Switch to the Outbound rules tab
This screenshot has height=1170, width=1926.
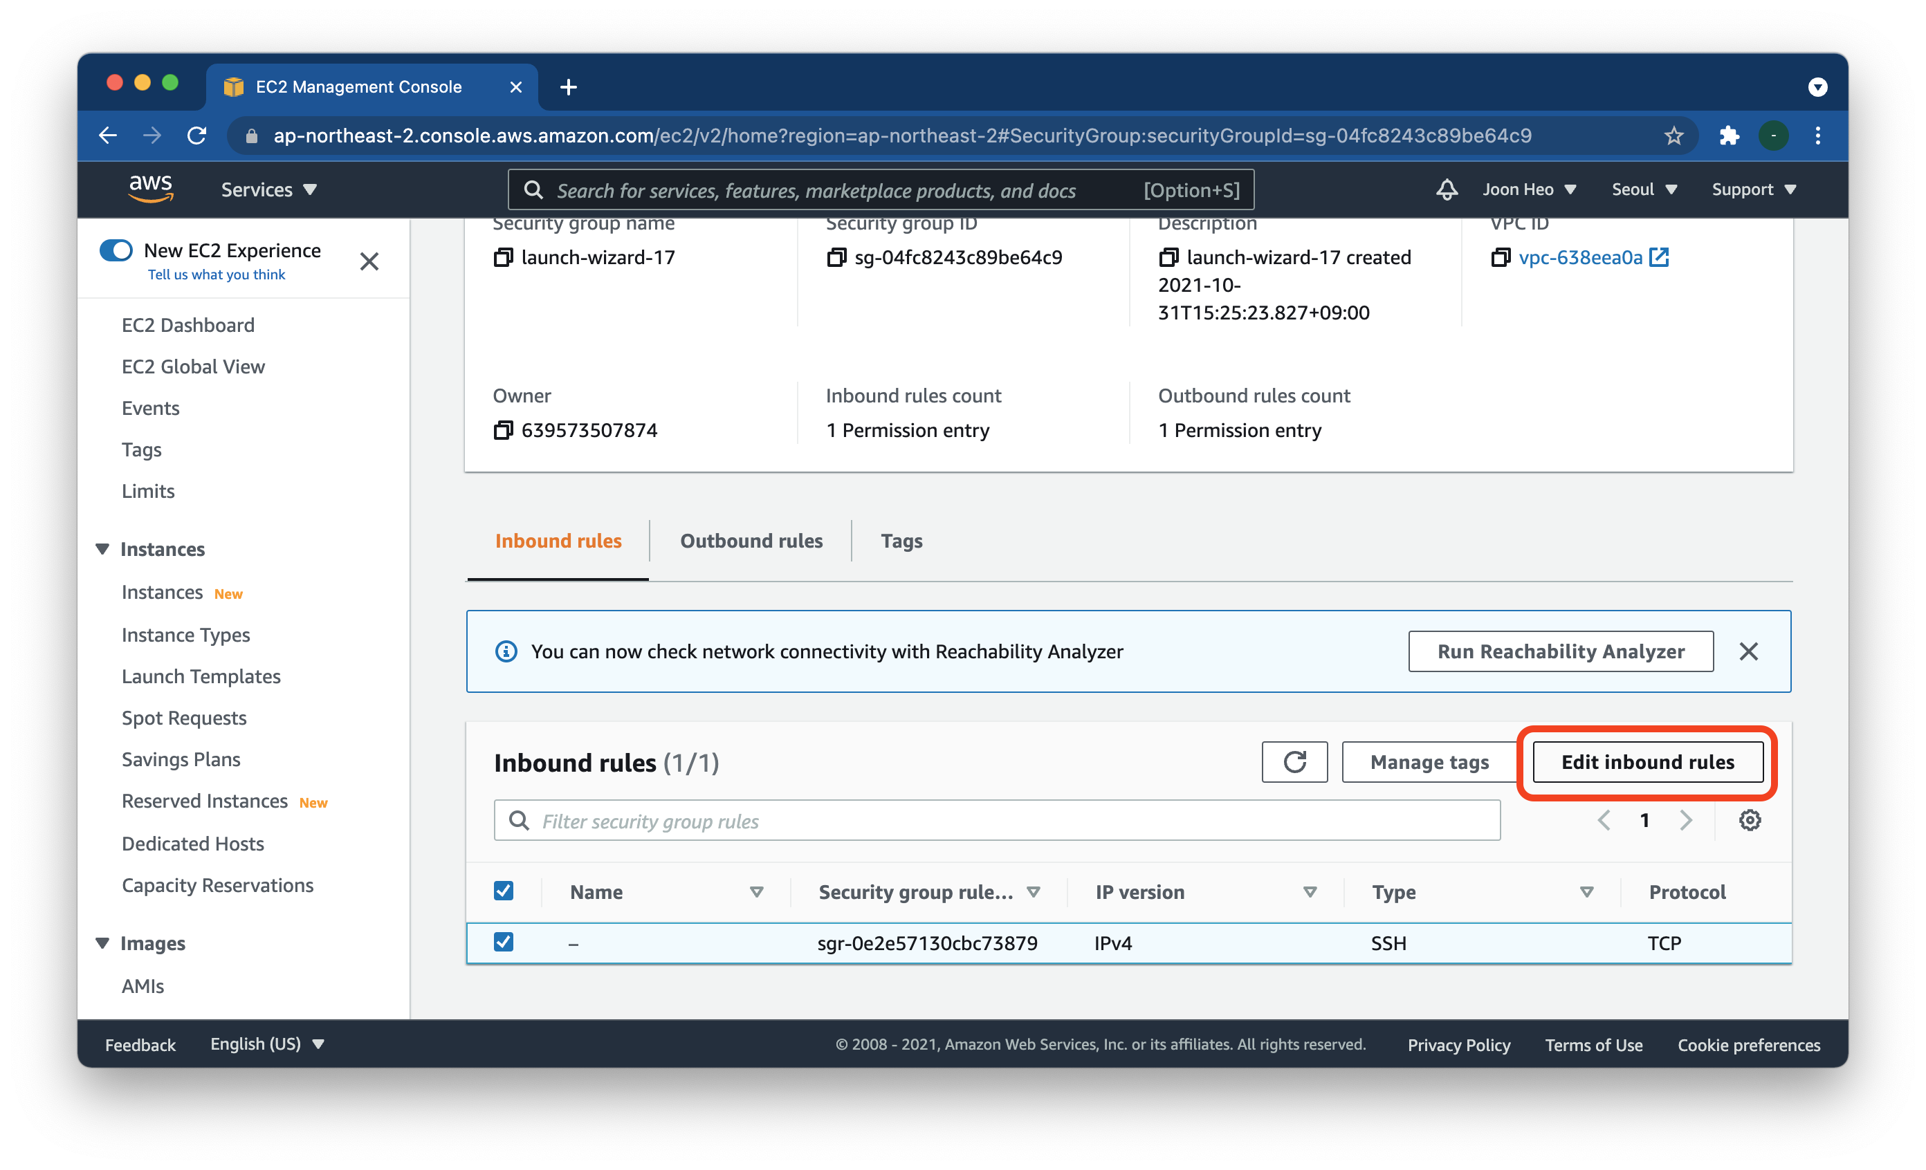point(751,541)
